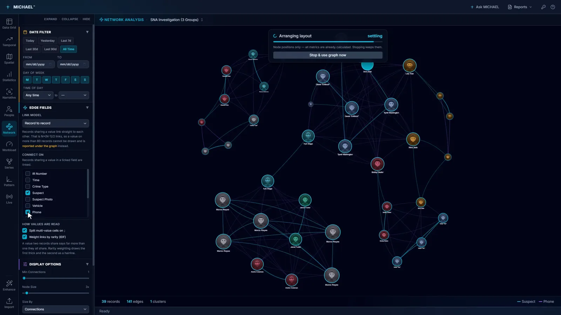Screen dimensions: 561x315
Task: Select the Nina Jade node near Tyrell Washington
Action: pyautogui.click(x=413, y=139)
